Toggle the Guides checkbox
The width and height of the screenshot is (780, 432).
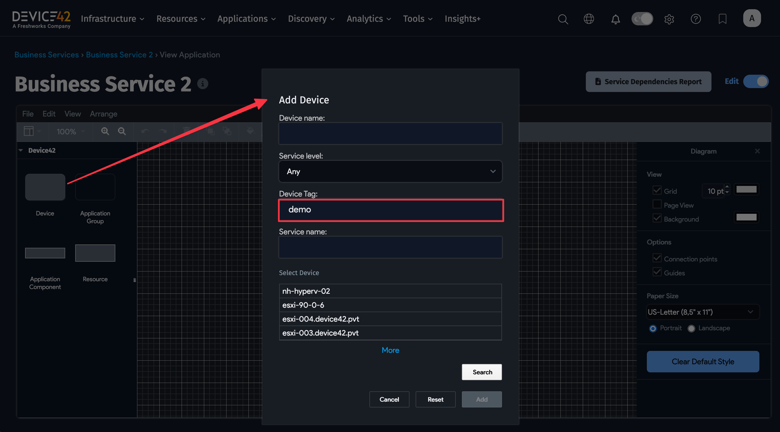(657, 272)
